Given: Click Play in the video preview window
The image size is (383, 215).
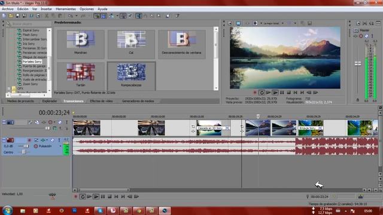Looking at the screenshot, I should click(275, 93).
